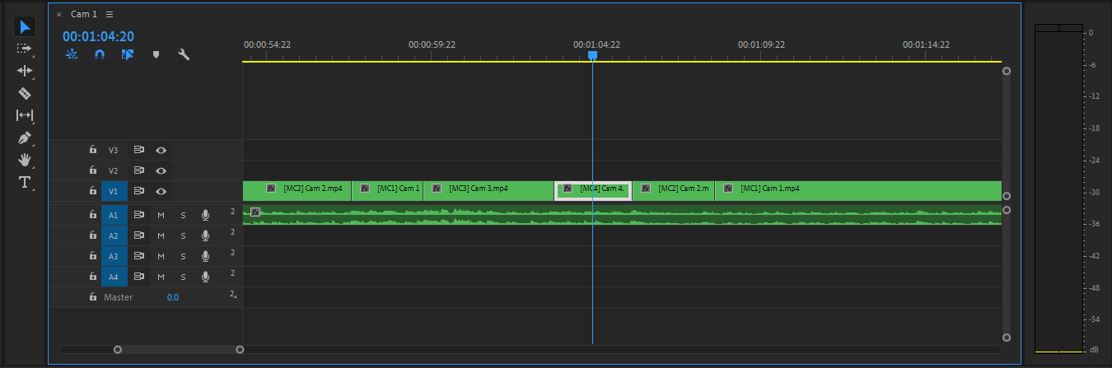Toggle sync lock on A3
This screenshot has height=368, width=1112.
coord(139,256)
